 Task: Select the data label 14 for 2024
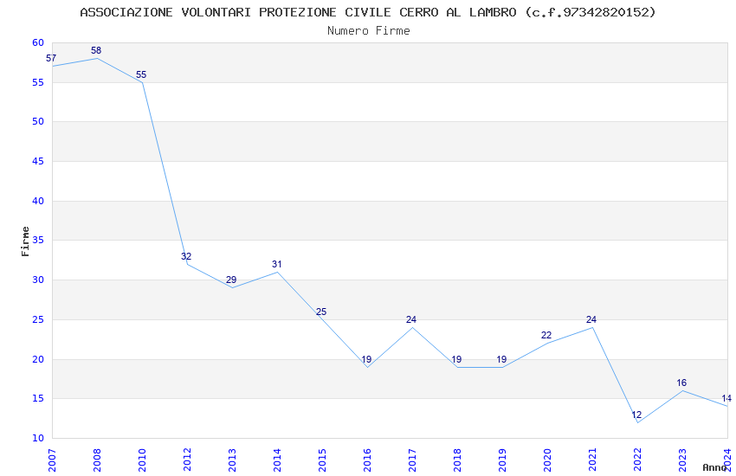point(726,399)
